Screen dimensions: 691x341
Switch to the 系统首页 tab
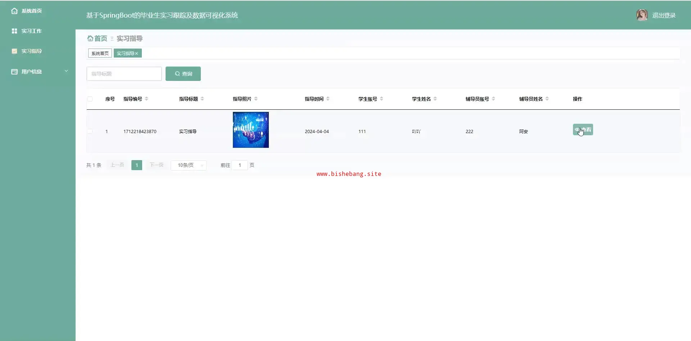tap(100, 53)
